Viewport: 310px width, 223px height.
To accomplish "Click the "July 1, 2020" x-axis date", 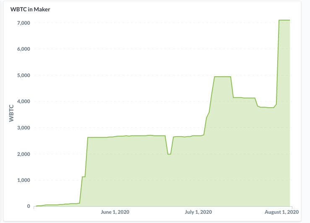I will (198, 212).
